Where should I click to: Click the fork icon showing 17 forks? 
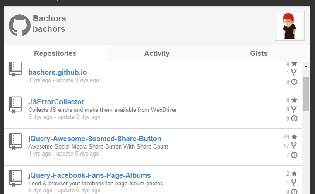pyautogui.click(x=294, y=146)
